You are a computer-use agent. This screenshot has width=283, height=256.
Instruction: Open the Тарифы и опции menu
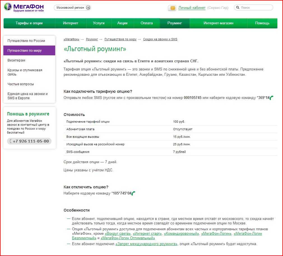coord(29,23)
